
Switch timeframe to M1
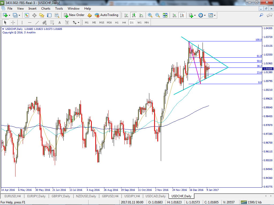(x=87, y=22)
